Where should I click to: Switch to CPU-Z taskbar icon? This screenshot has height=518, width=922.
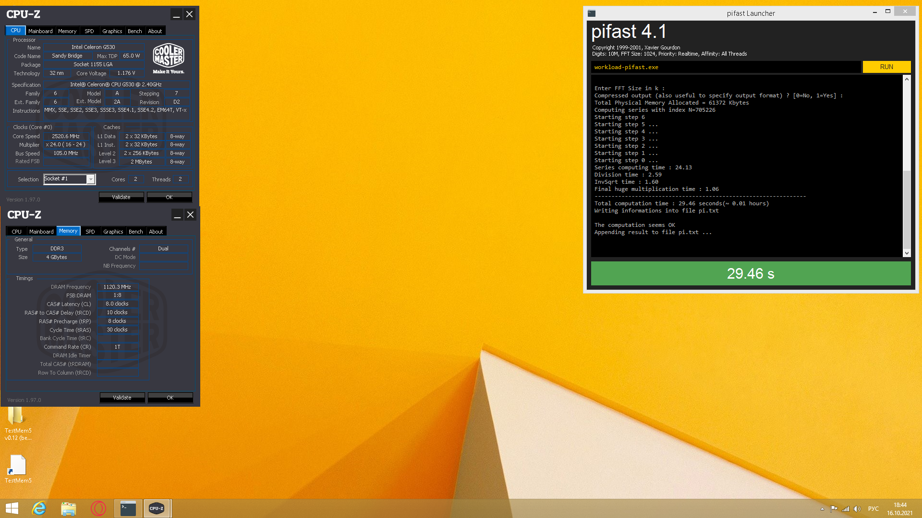pos(157,508)
